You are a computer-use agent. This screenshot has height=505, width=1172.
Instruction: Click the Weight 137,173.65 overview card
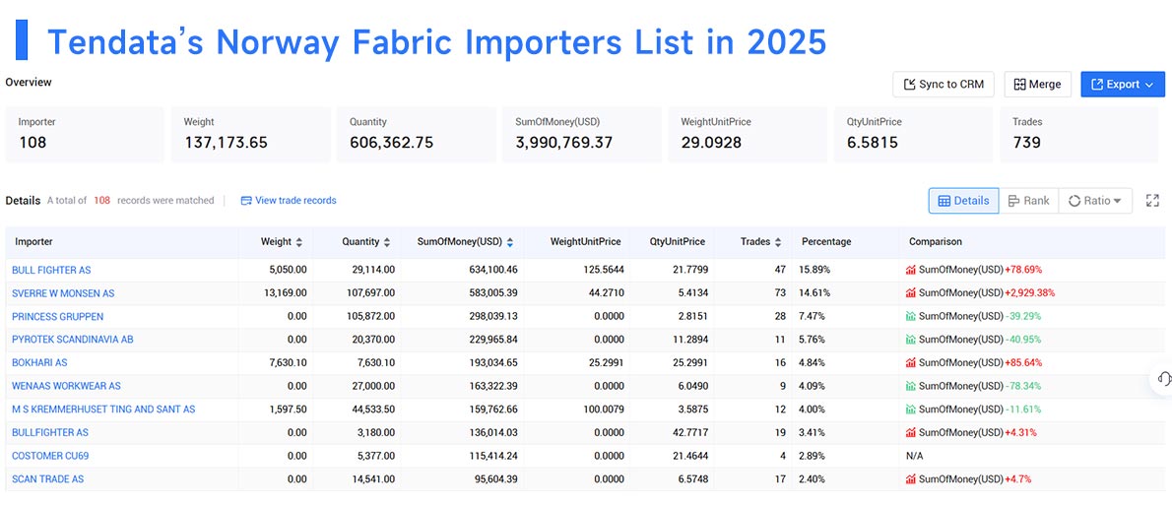point(250,135)
